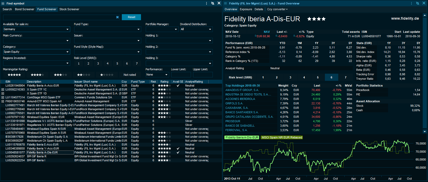
Task: Clear the search field with the X icon
Action: (x=117, y=17)
